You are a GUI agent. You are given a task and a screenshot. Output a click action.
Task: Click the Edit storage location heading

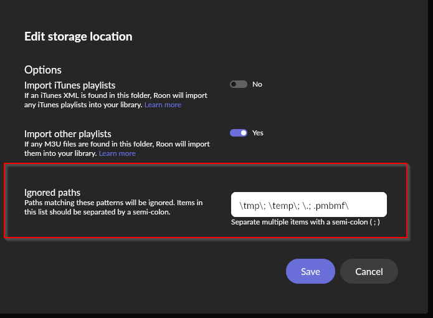(78, 36)
